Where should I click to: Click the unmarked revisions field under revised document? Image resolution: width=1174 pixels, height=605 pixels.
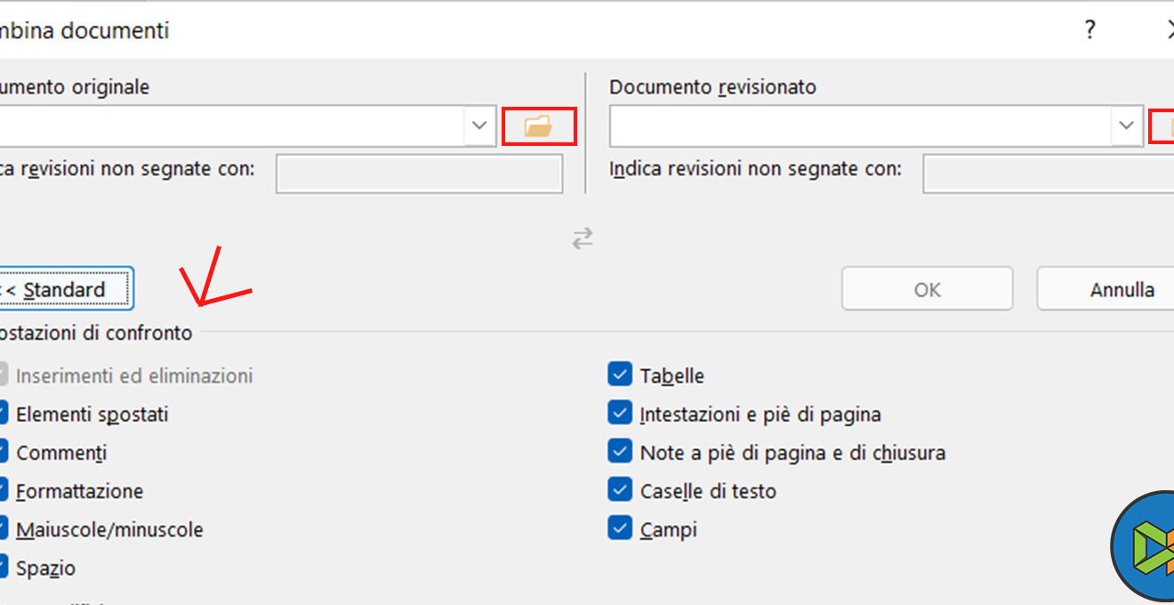(1049, 173)
